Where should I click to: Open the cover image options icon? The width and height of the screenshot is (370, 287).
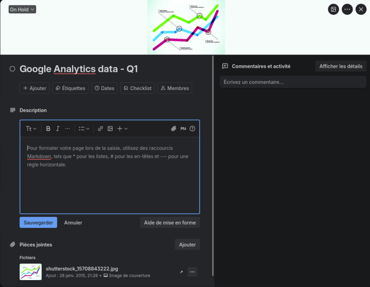(334, 9)
